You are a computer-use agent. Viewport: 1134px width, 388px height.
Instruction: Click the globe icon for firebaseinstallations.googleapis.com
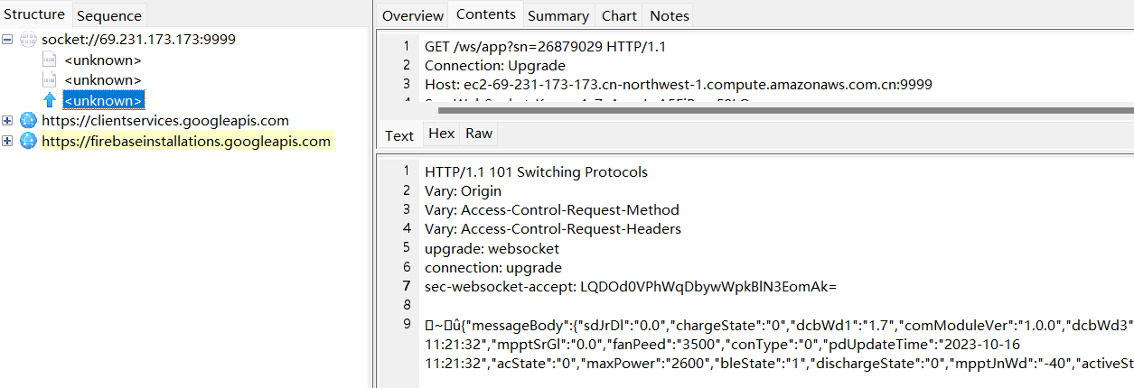[28, 141]
